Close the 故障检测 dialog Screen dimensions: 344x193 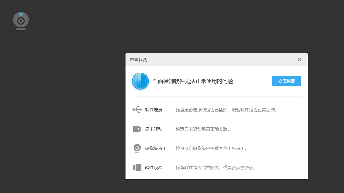299,60
